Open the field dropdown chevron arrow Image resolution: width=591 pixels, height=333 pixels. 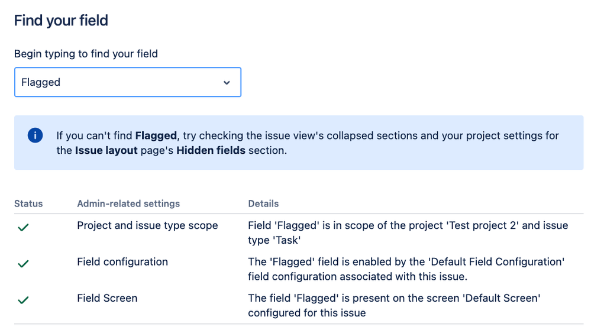tap(227, 82)
